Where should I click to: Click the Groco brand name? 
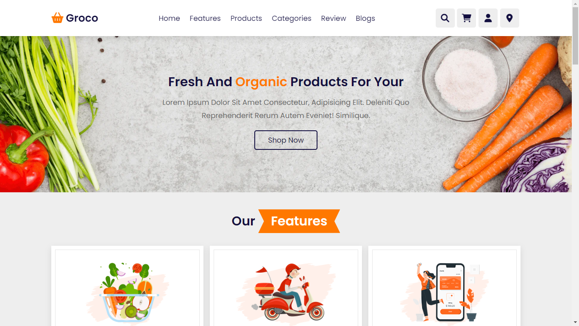point(82,18)
